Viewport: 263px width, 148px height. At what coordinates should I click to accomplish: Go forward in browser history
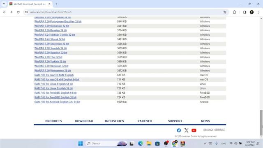(x=11, y=12)
